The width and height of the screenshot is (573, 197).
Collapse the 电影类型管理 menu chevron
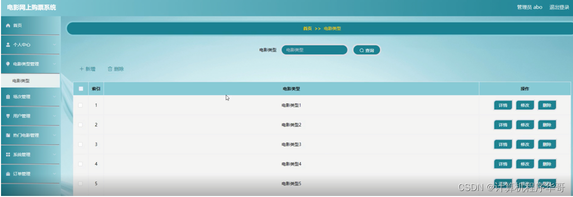coord(55,64)
